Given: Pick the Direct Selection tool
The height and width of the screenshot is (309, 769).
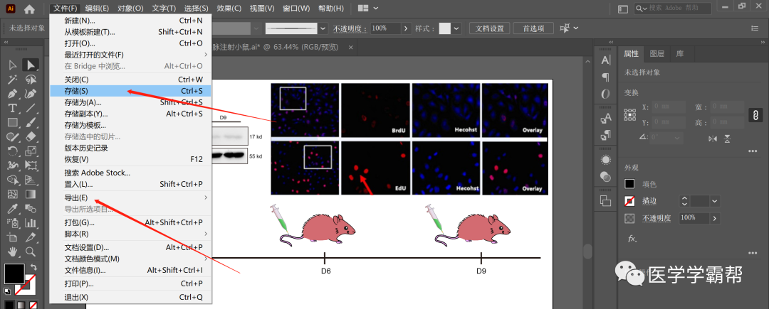Looking at the screenshot, I should 31,65.
